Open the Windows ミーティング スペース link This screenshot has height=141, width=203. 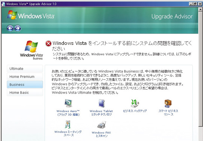click(68, 133)
